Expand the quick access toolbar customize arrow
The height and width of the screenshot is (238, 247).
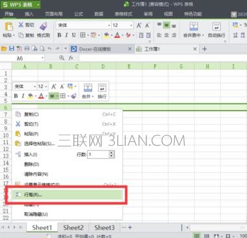(66, 49)
